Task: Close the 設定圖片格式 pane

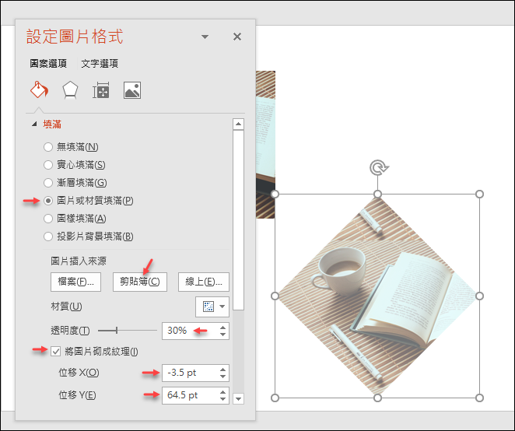Action: click(x=237, y=37)
